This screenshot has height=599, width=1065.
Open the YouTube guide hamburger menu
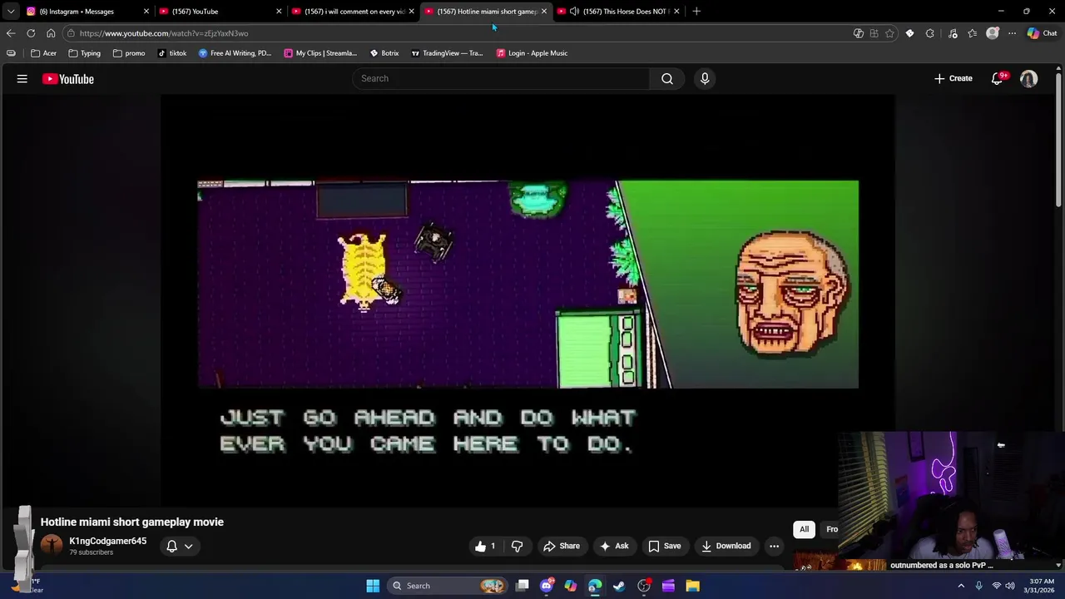(x=22, y=79)
